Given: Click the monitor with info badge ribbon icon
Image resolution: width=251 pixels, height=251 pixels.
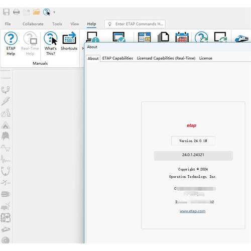Looking at the screenshot, I should pos(93,37).
